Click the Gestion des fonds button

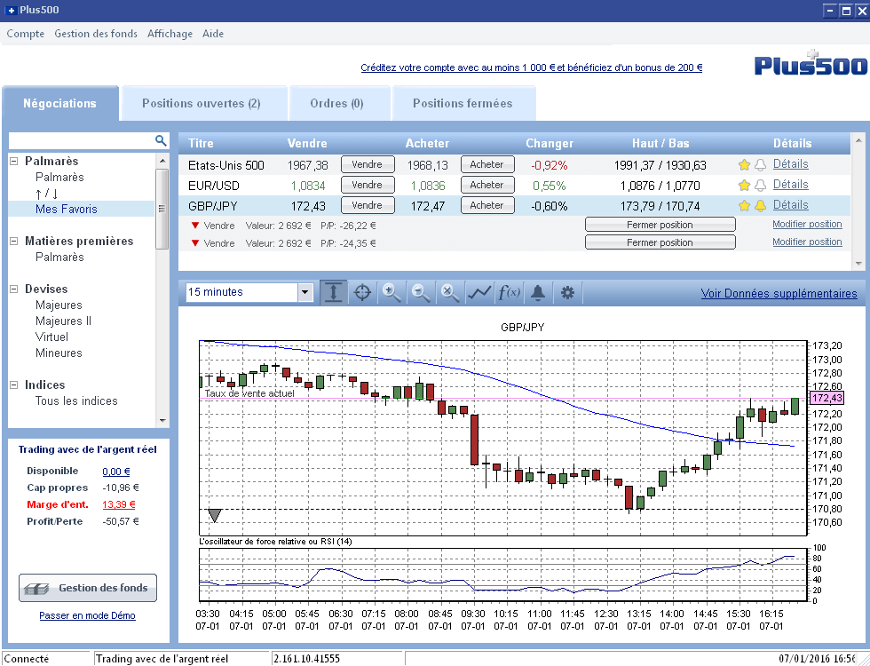tap(88, 588)
